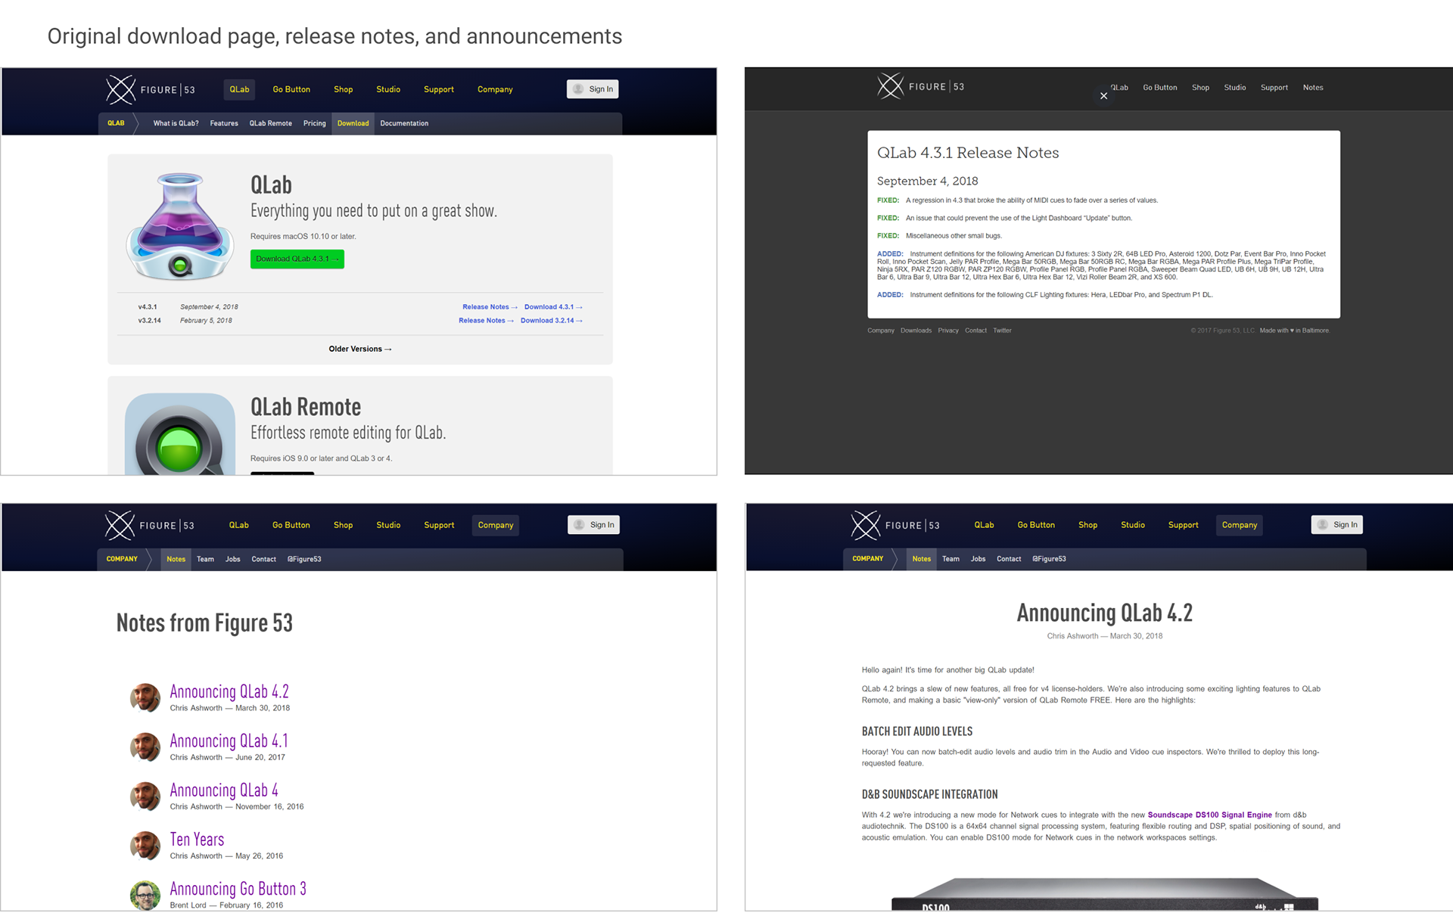This screenshot has height=913, width=1453.
Task: Click 'Notes from Figure 53' heading
Action: point(204,623)
